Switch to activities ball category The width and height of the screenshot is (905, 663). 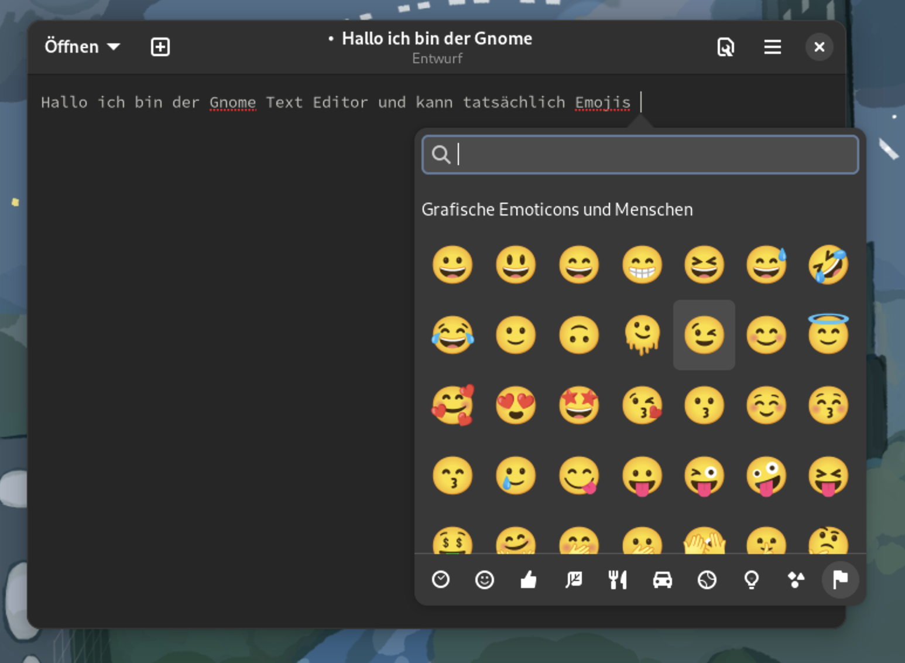click(707, 580)
